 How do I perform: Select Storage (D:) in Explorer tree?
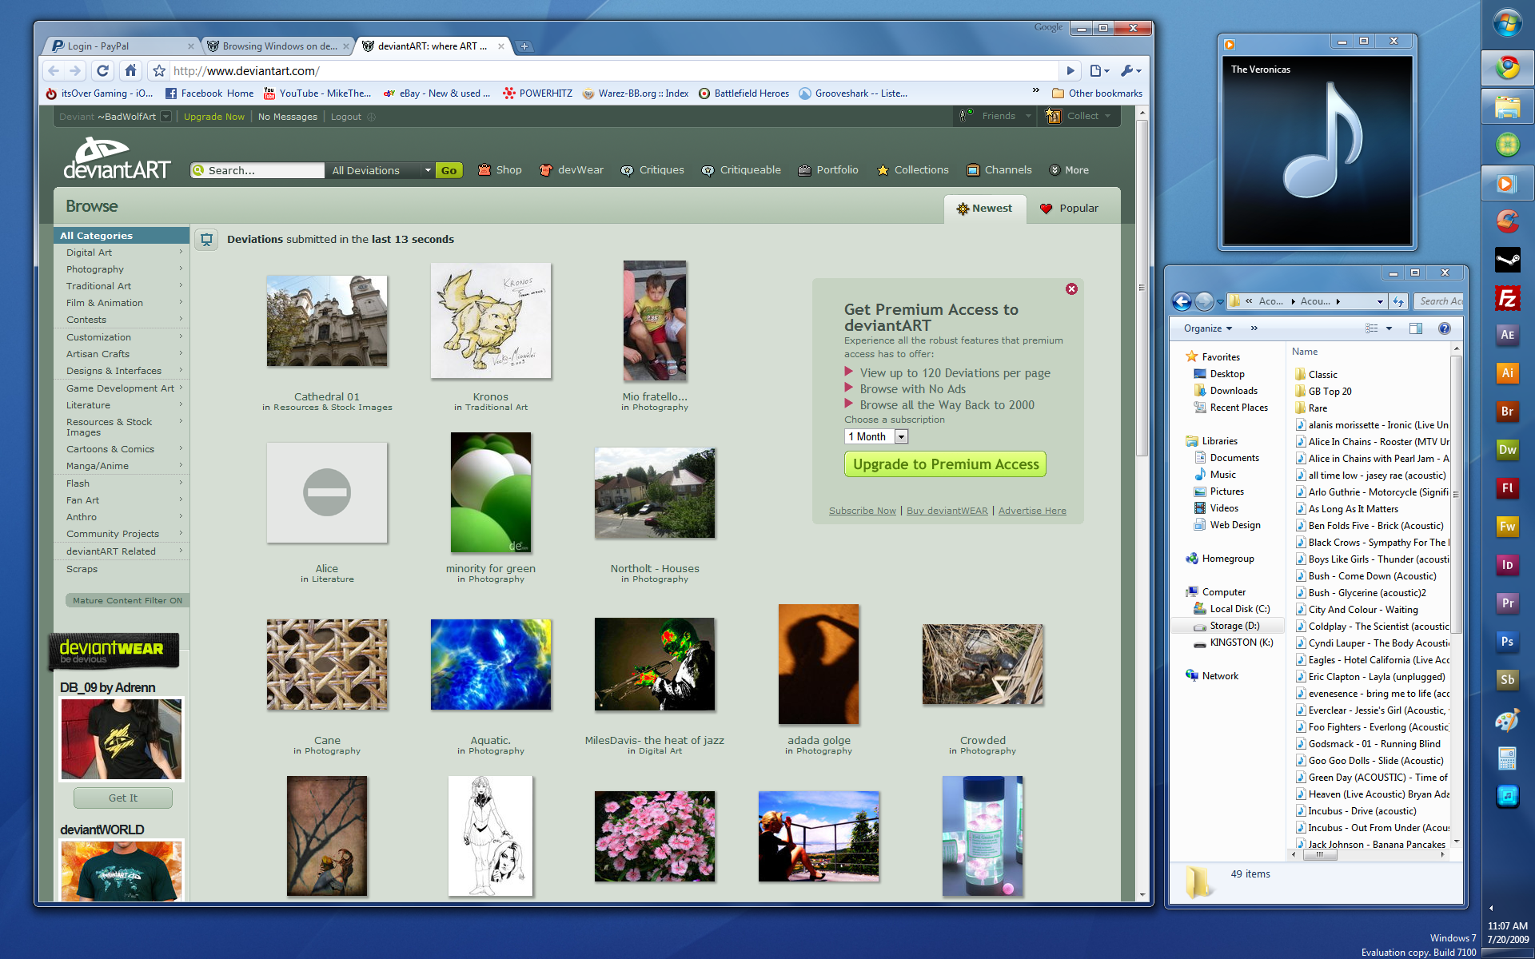[x=1234, y=626]
